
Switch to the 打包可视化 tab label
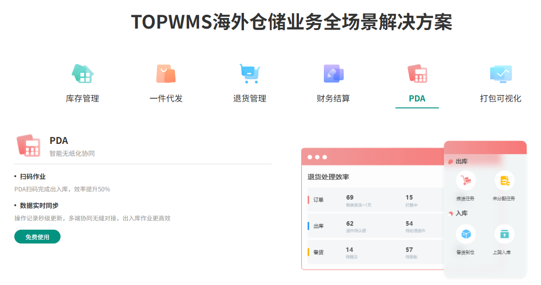[x=501, y=99]
